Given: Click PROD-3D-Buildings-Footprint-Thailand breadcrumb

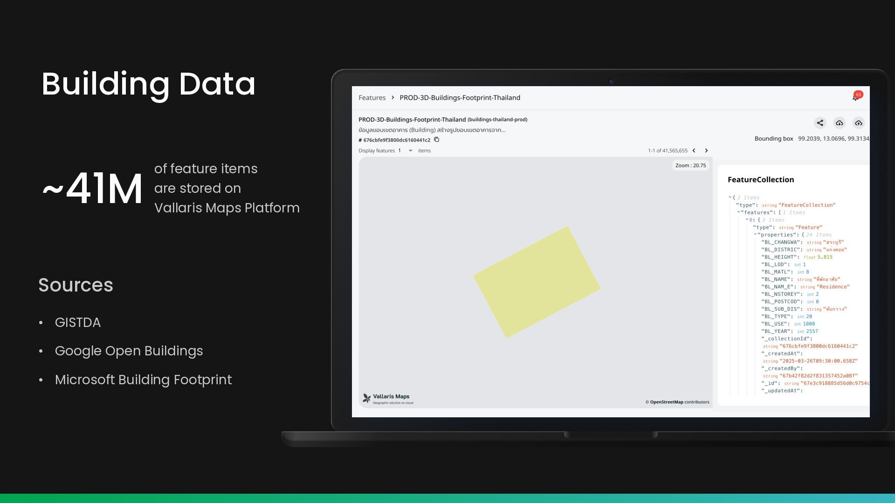Looking at the screenshot, I should (x=460, y=98).
